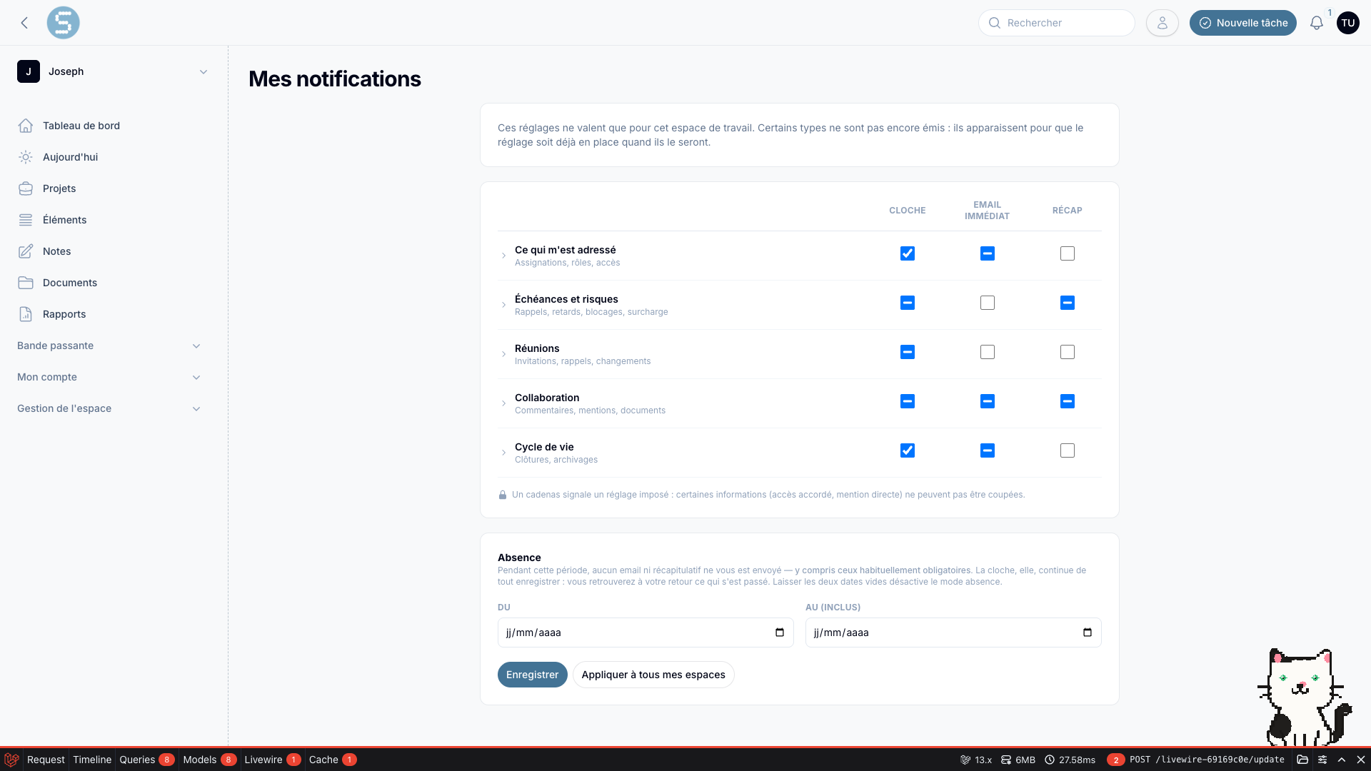Click the Éléments list icon
Image resolution: width=1371 pixels, height=771 pixels.
pos(26,220)
